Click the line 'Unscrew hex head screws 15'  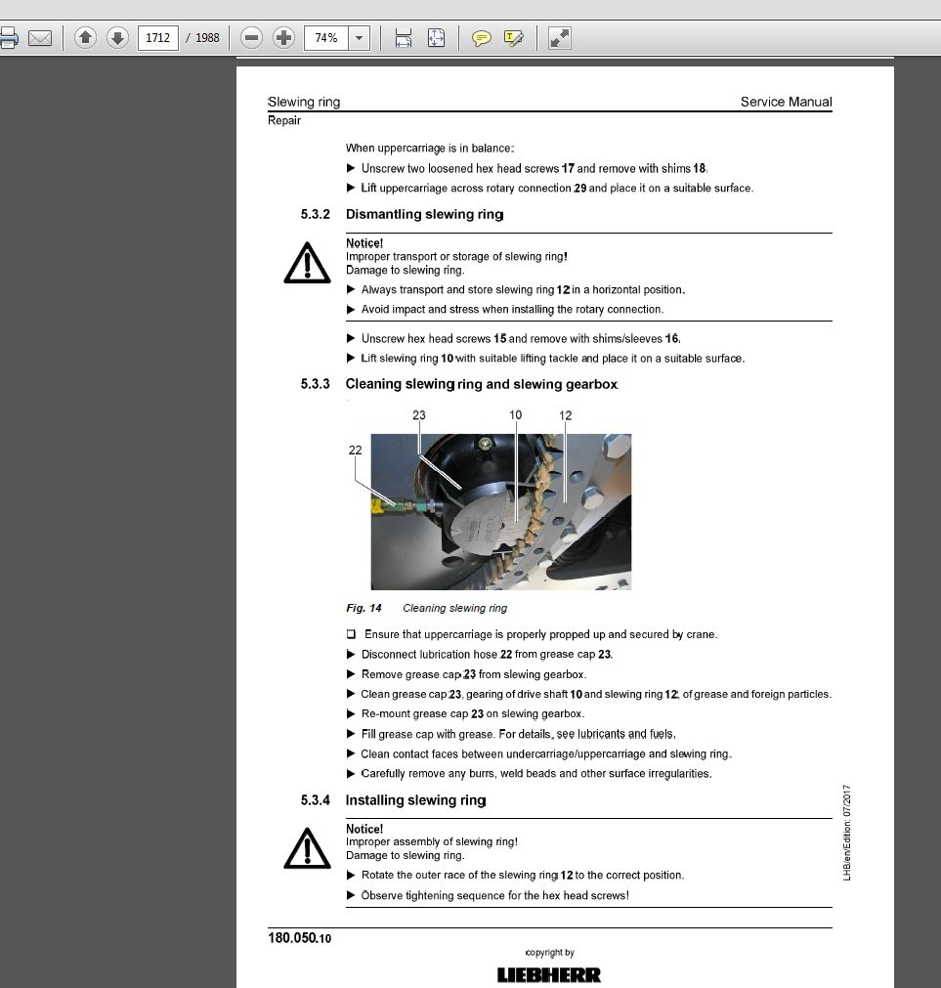[x=521, y=338]
